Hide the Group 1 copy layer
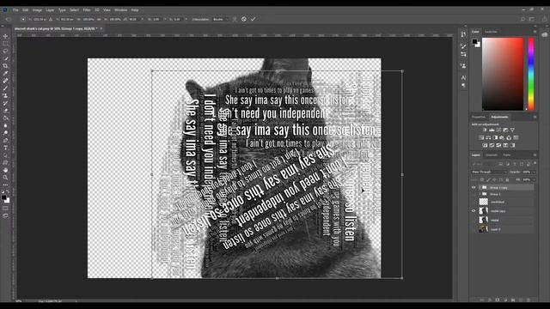Image resolution: width=550 pixels, height=309 pixels. pos(474,188)
